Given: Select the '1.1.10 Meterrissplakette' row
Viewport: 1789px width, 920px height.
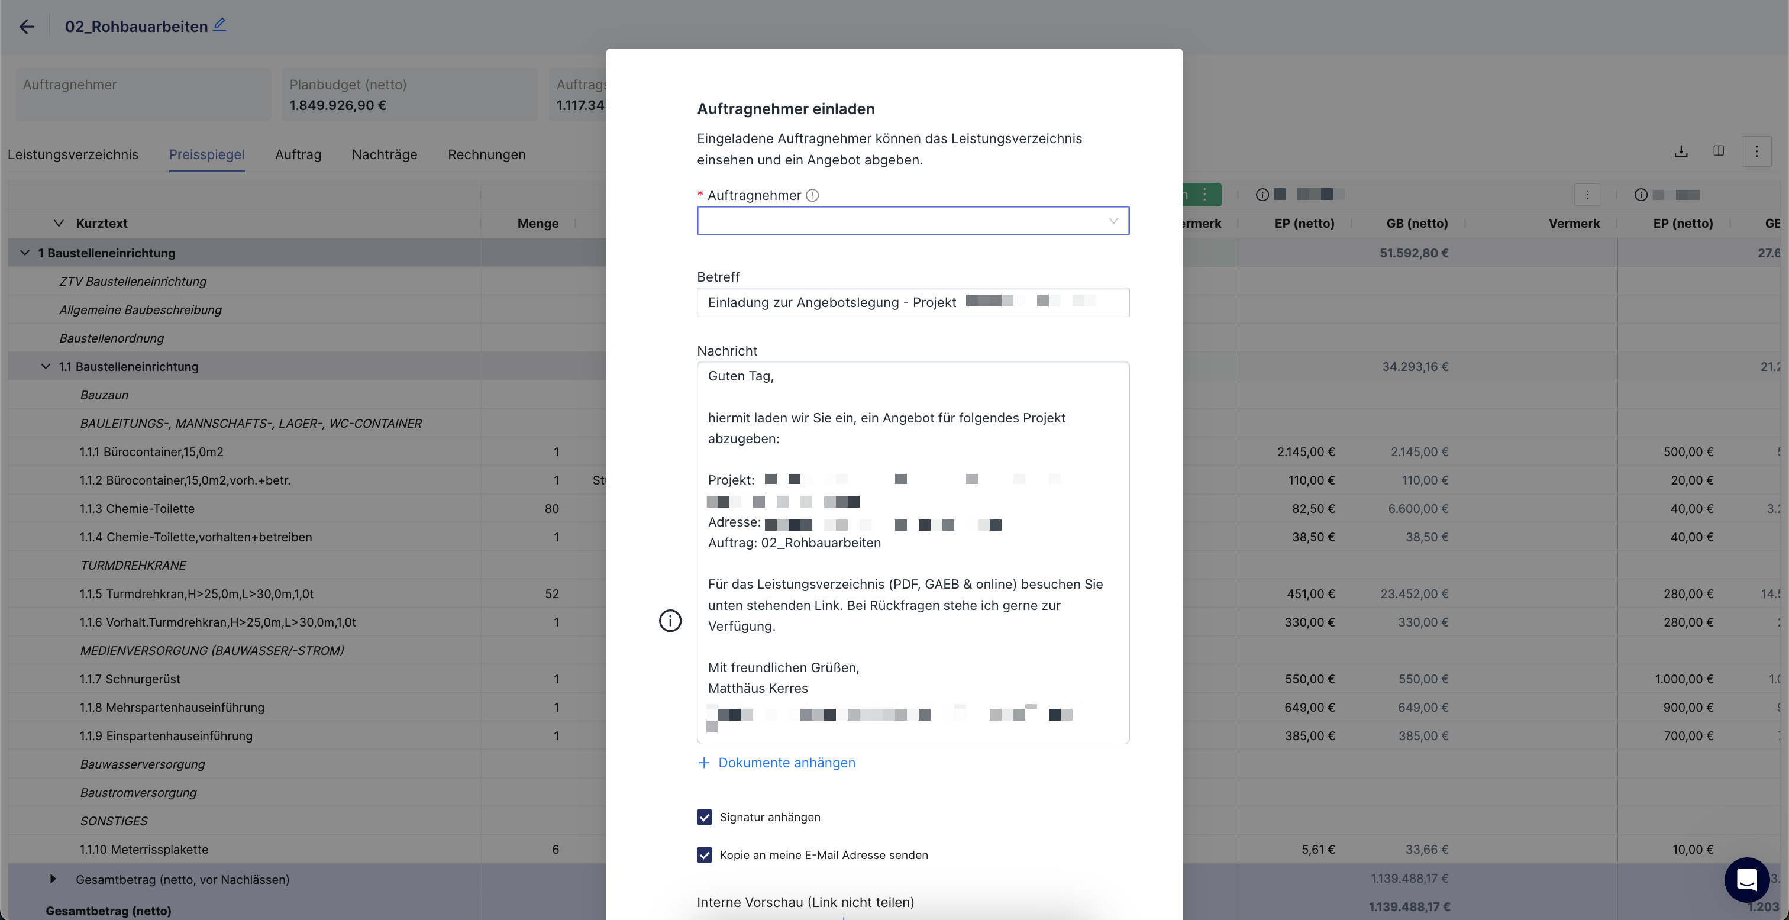Looking at the screenshot, I should 307,849.
